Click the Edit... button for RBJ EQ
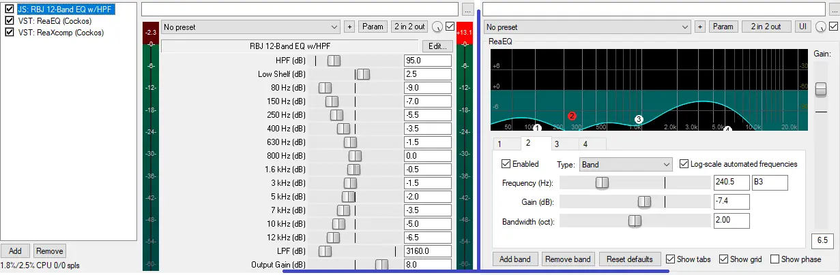 [x=437, y=46]
